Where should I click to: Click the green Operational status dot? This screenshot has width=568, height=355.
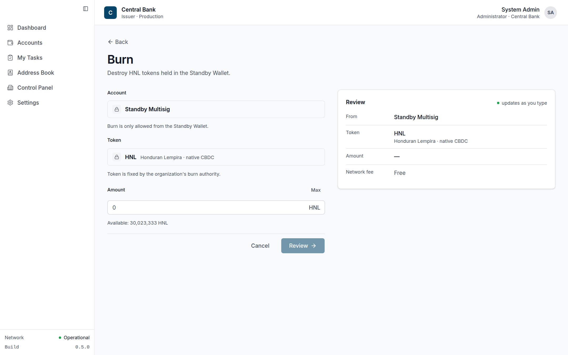[60, 337]
